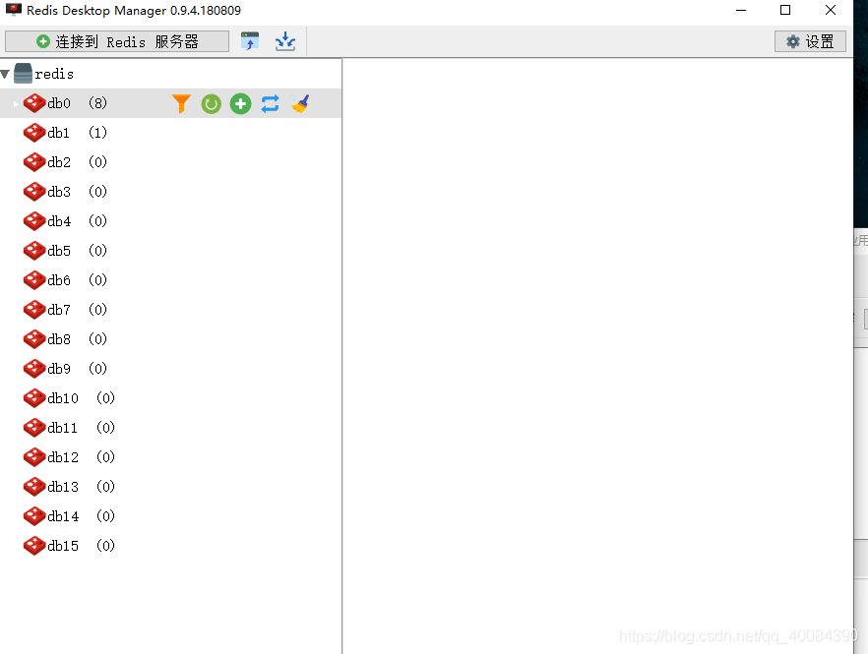Click the export connections toolbar icon
868x654 pixels.
[285, 41]
